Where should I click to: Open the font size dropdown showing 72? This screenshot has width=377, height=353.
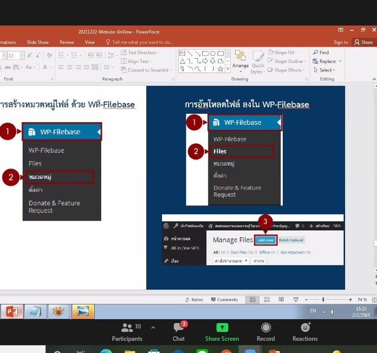[22, 55]
